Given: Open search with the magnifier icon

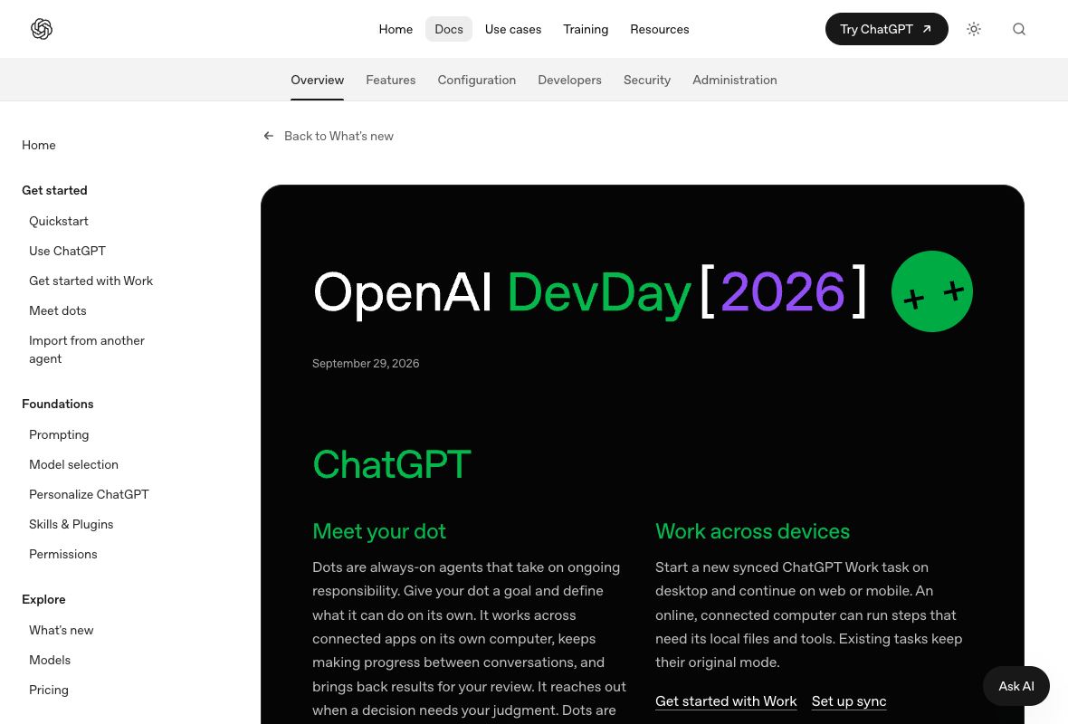Looking at the screenshot, I should (1019, 29).
